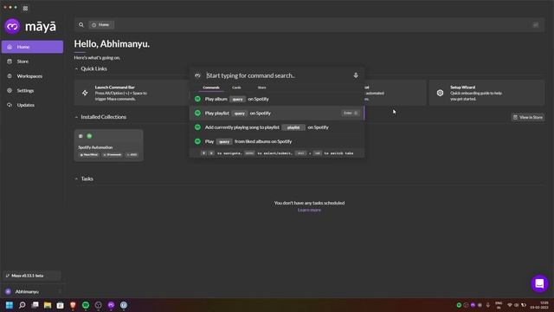
Task: Click the Maya v0.13.1 beta version badge
Action: 32,276
